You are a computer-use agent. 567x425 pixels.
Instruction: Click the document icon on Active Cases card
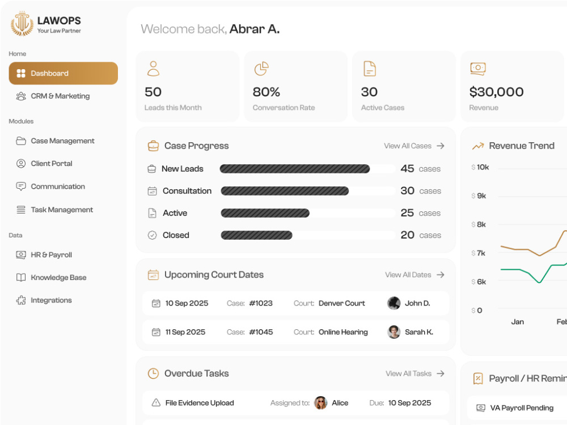pos(370,69)
